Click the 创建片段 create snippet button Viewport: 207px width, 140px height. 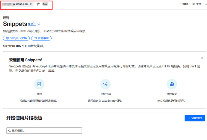click(x=195, y=118)
